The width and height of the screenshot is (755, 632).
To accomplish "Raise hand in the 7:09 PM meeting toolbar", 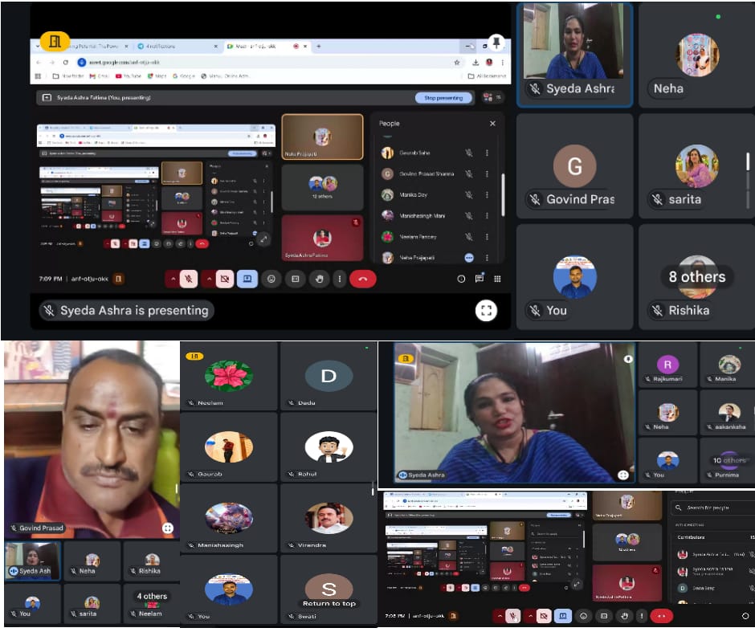I will (319, 279).
